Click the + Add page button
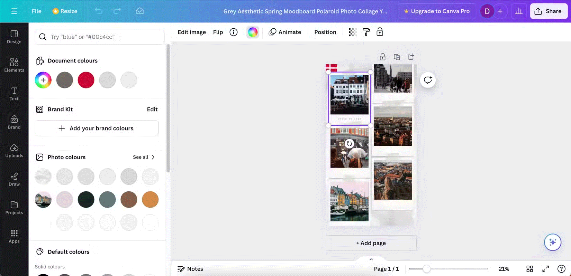 point(371,243)
